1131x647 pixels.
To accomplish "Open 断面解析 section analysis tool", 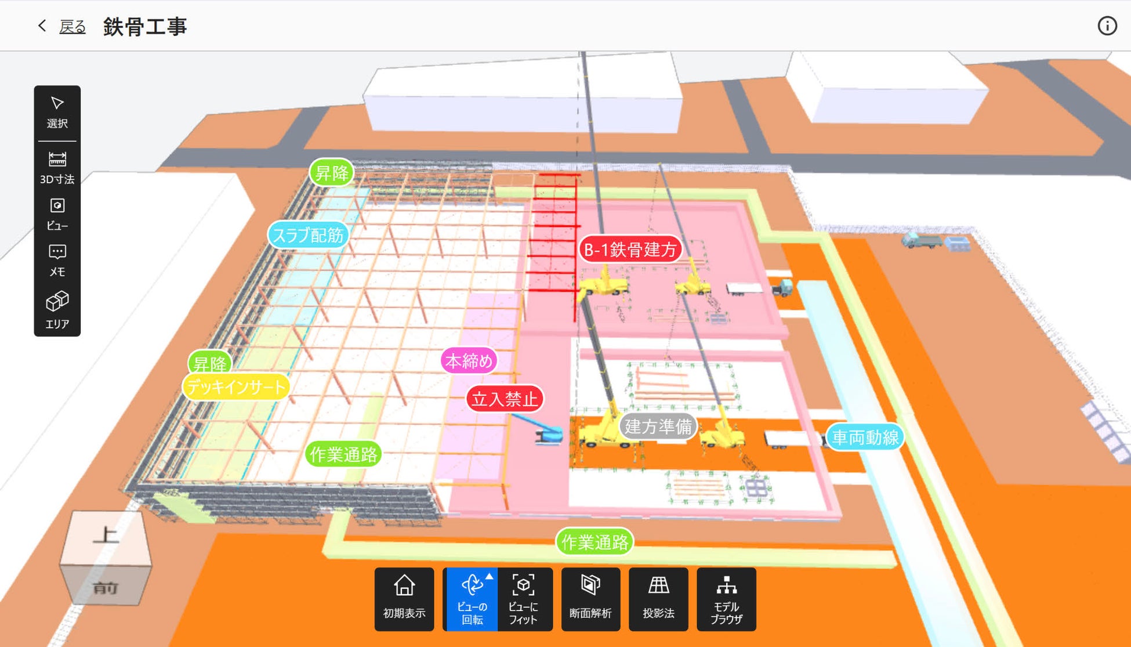I will coord(590,598).
